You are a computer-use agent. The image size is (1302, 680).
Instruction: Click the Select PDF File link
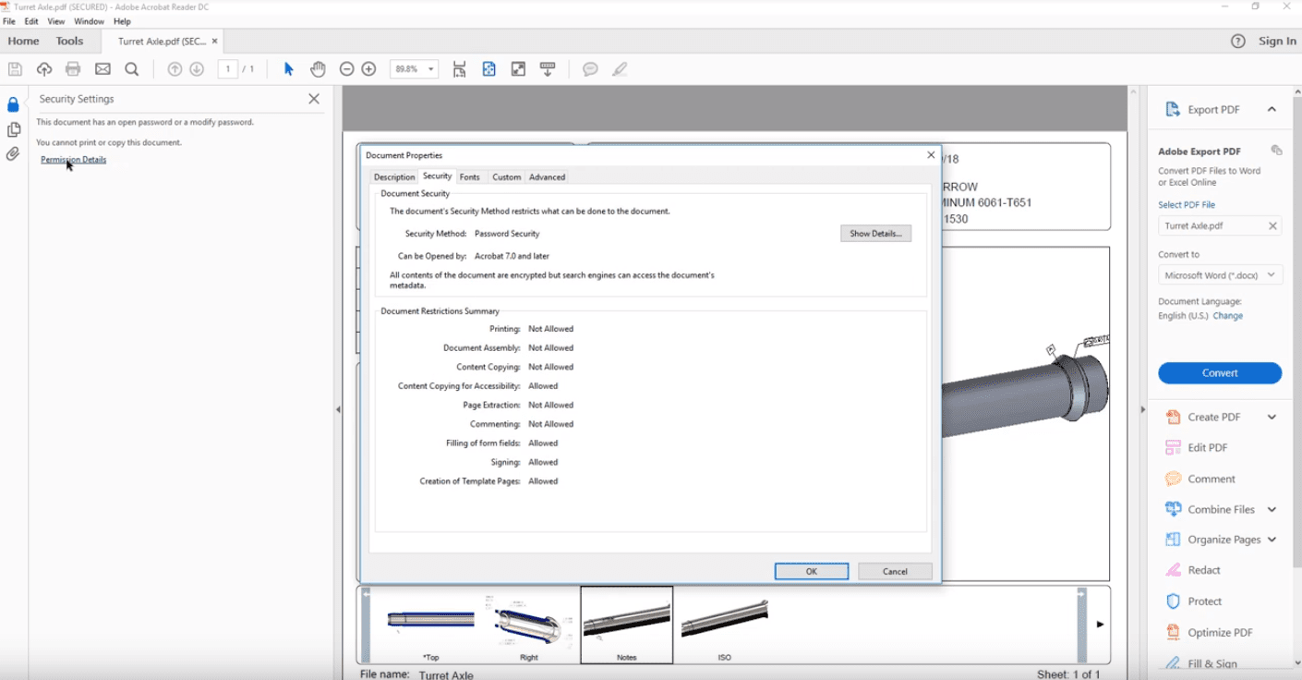pyautogui.click(x=1187, y=205)
